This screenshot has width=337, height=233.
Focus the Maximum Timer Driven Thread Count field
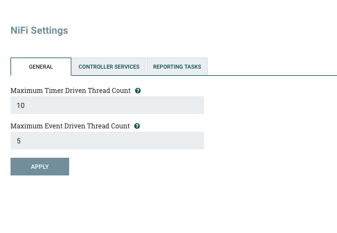[x=107, y=105]
